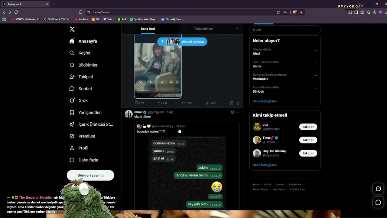Click the Premium badge icon
The height and width of the screenshot is (218, 387).
coord(72,136)
